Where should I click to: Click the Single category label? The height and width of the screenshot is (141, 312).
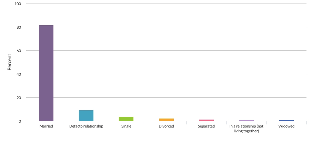[126, 126]
